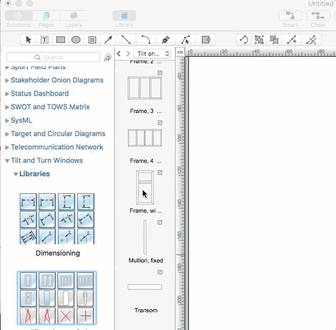Select the 3-pane frame shape
Image resolution: width=336 pixels, height=330 pixels.
pos(145,88)
